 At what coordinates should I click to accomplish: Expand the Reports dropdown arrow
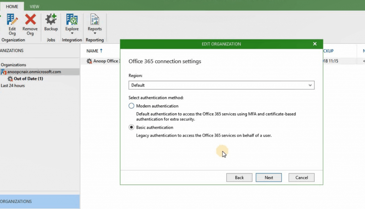pyautogui.click(x=94, y=34)
